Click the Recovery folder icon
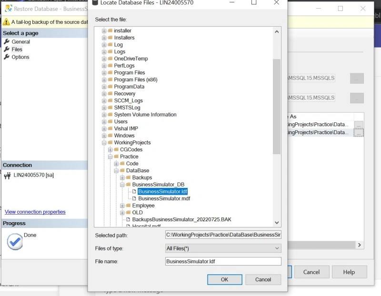 click(x=110, y=93)
